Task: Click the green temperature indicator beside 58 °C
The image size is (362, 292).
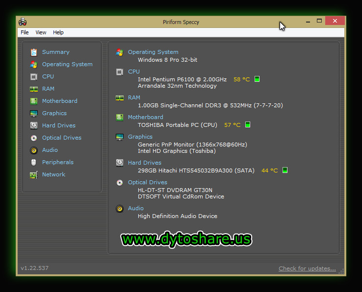Action: point(257,79)
